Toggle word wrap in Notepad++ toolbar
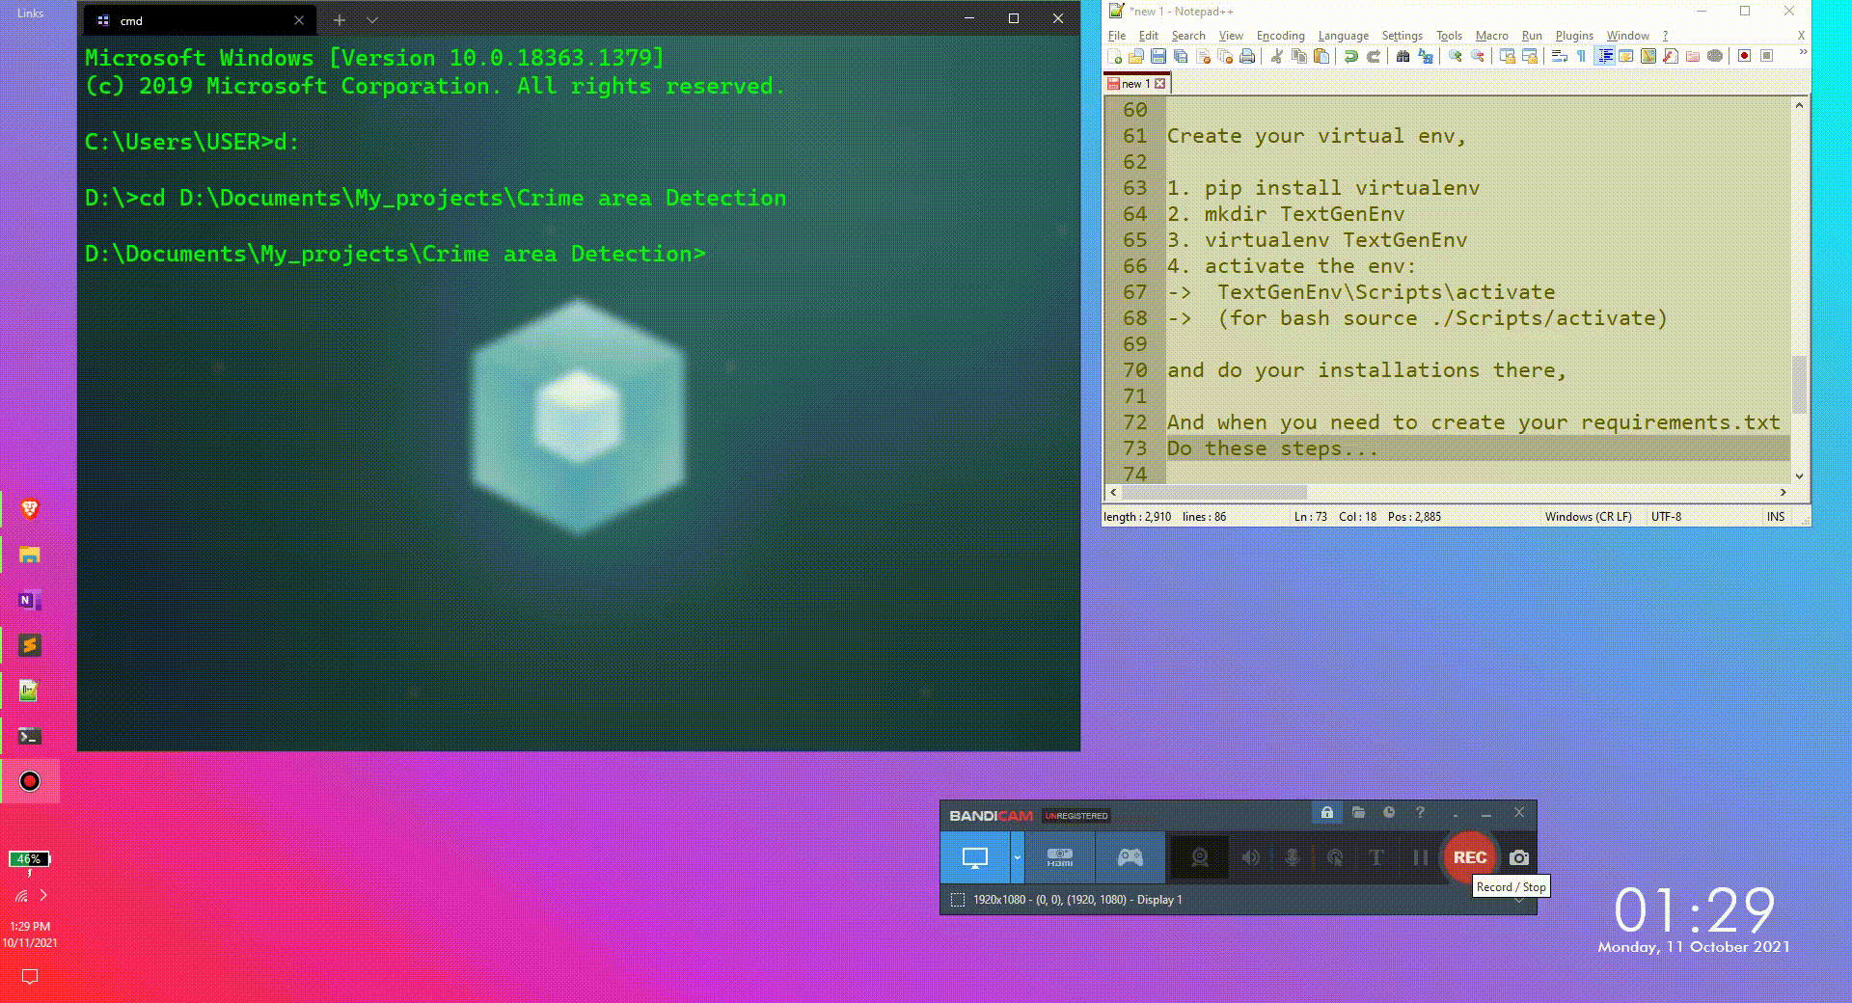 point(1559,57)
